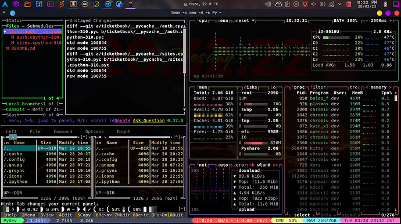This screenshot has height=224, width=401.
Task: Open media player tray icon
Action: [296, 4]
